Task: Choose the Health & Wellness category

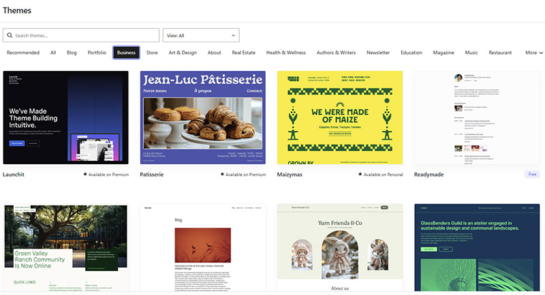Action: point(286,52)
